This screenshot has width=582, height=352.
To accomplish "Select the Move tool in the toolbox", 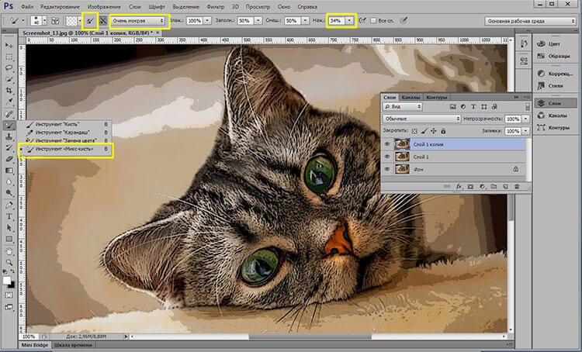I will coord(10,45).
